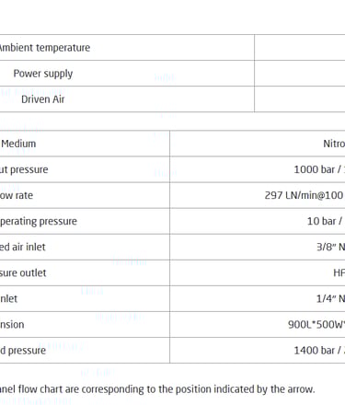Viewport: 345px width, 405px height.
Task: Click the operating pressure label
Action: pyautogui.click(x=39, y=221)
